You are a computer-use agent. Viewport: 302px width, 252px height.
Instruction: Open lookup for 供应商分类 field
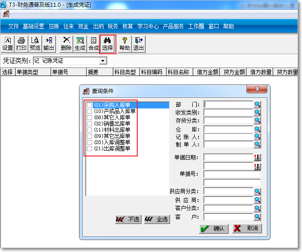point(257,191)
